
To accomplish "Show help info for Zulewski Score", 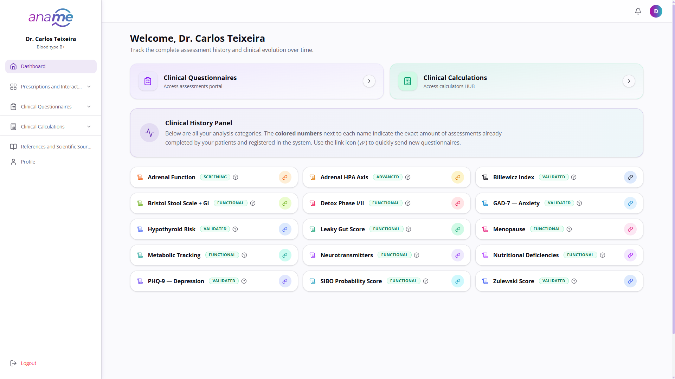I will point(574,281).
